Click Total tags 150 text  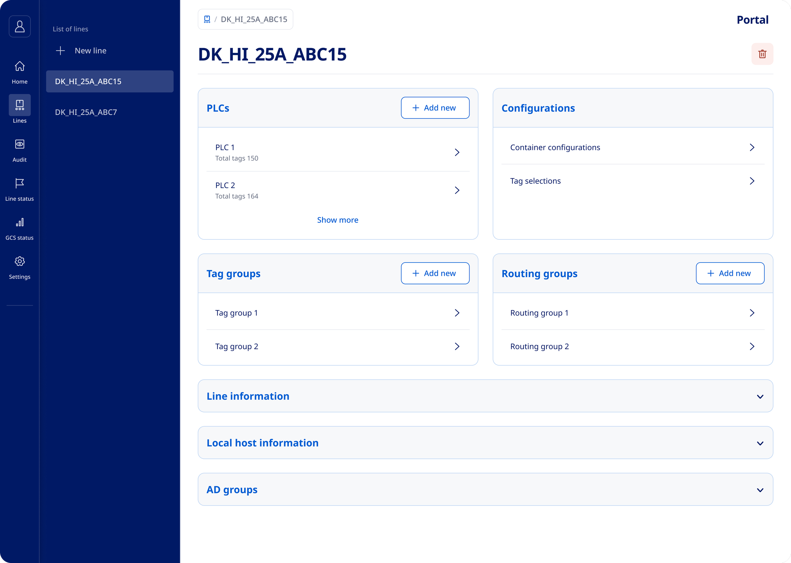click(237, 158)
